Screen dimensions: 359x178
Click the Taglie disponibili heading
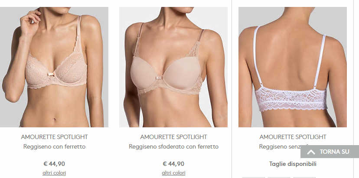(293, 164)
